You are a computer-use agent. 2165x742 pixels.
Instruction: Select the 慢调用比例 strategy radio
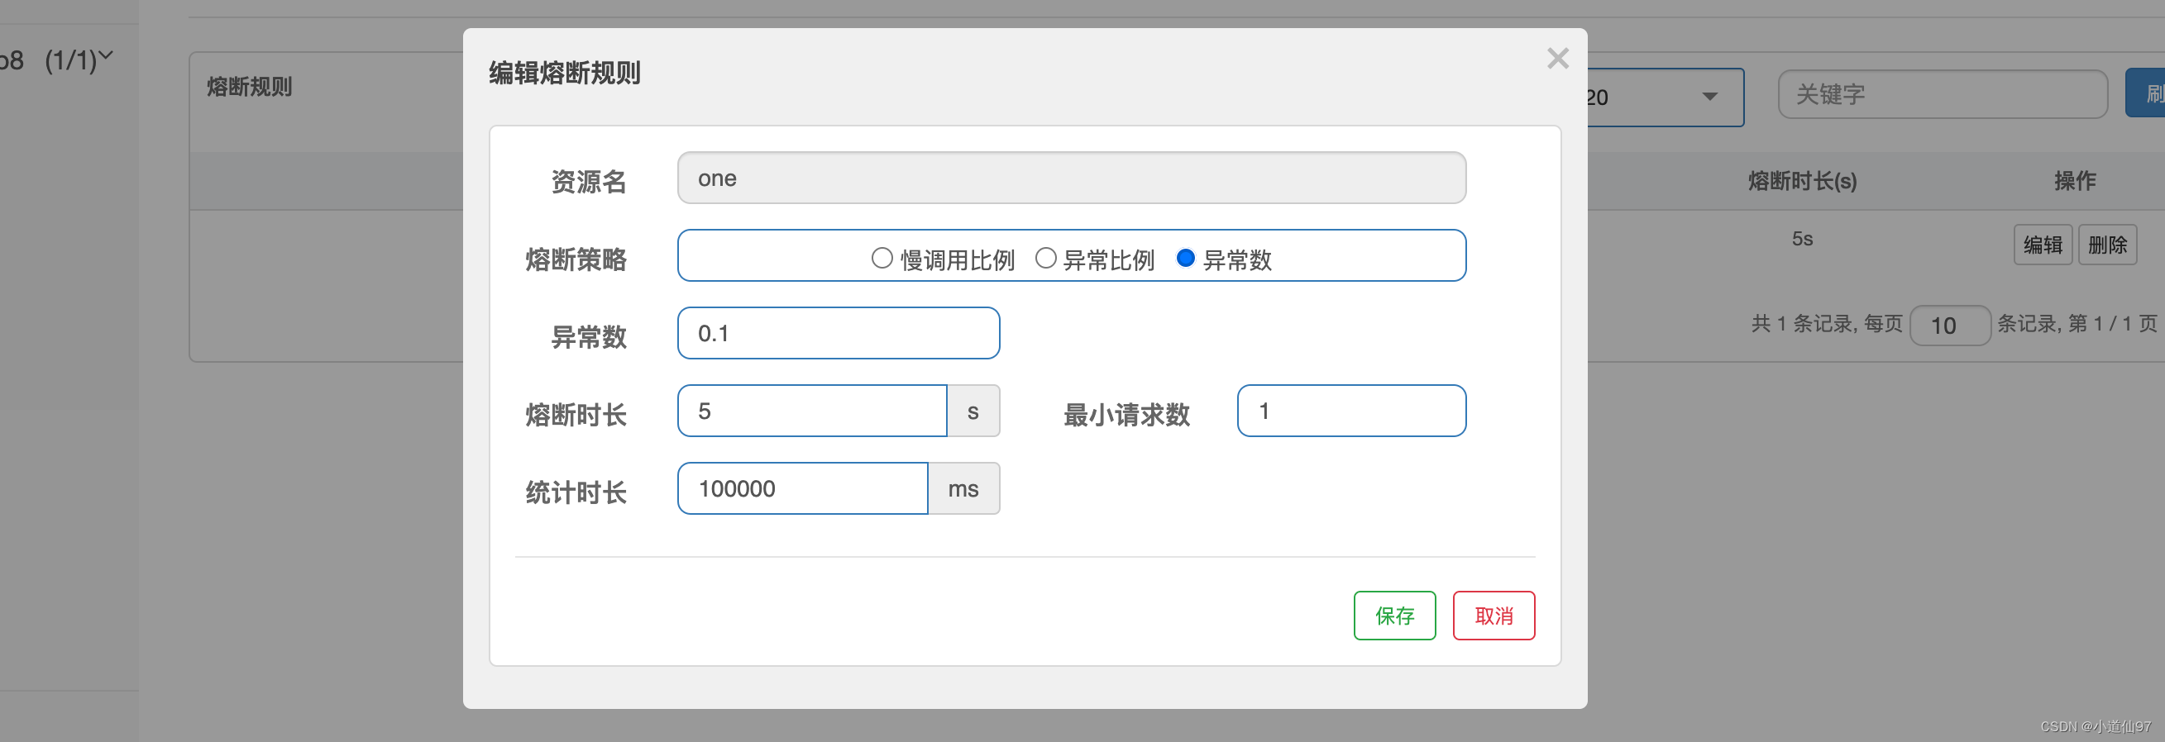[x=882, y=258]
